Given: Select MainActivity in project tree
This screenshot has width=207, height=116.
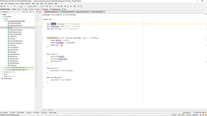Looking at the screenshot, I should [13, 56].
